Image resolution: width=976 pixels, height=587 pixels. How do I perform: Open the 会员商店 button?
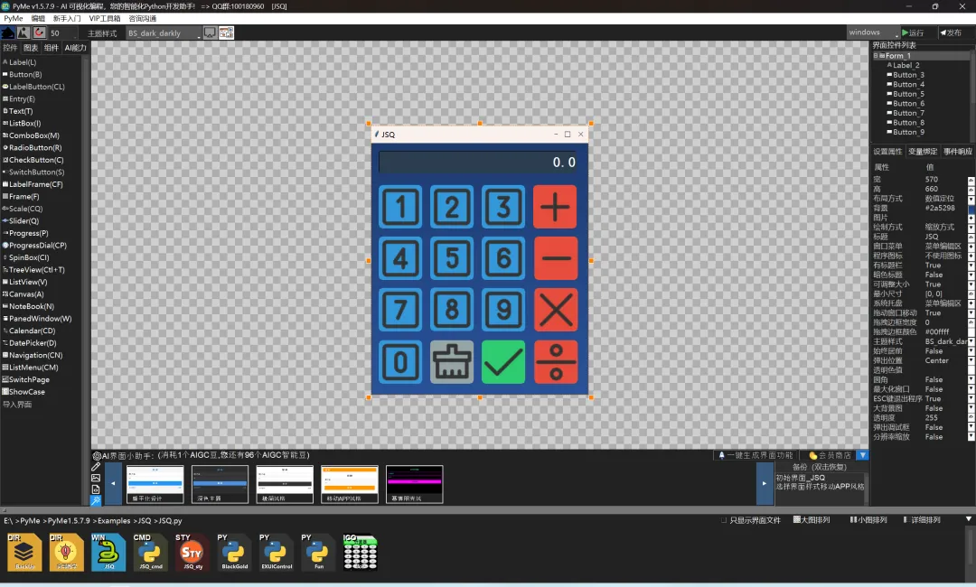coord(829,455)
